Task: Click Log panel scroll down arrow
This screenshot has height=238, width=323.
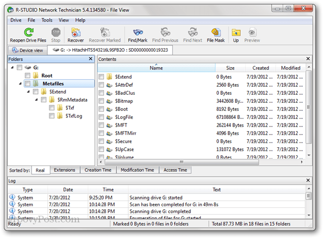Action: tap(309, 215)
